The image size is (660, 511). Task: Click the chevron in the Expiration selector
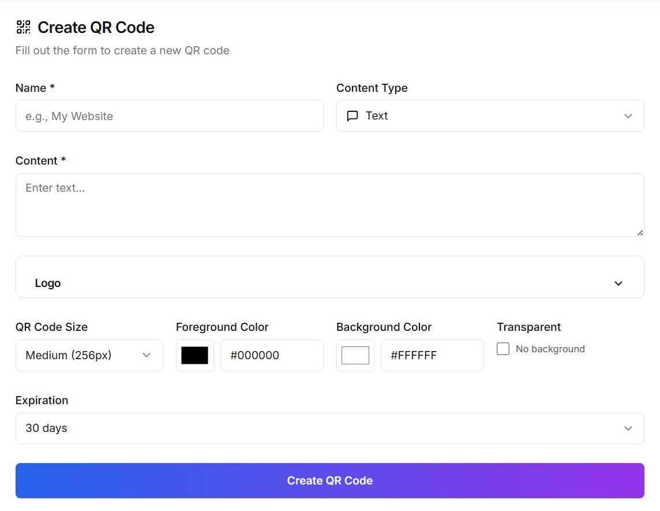(x=628, y=428)
